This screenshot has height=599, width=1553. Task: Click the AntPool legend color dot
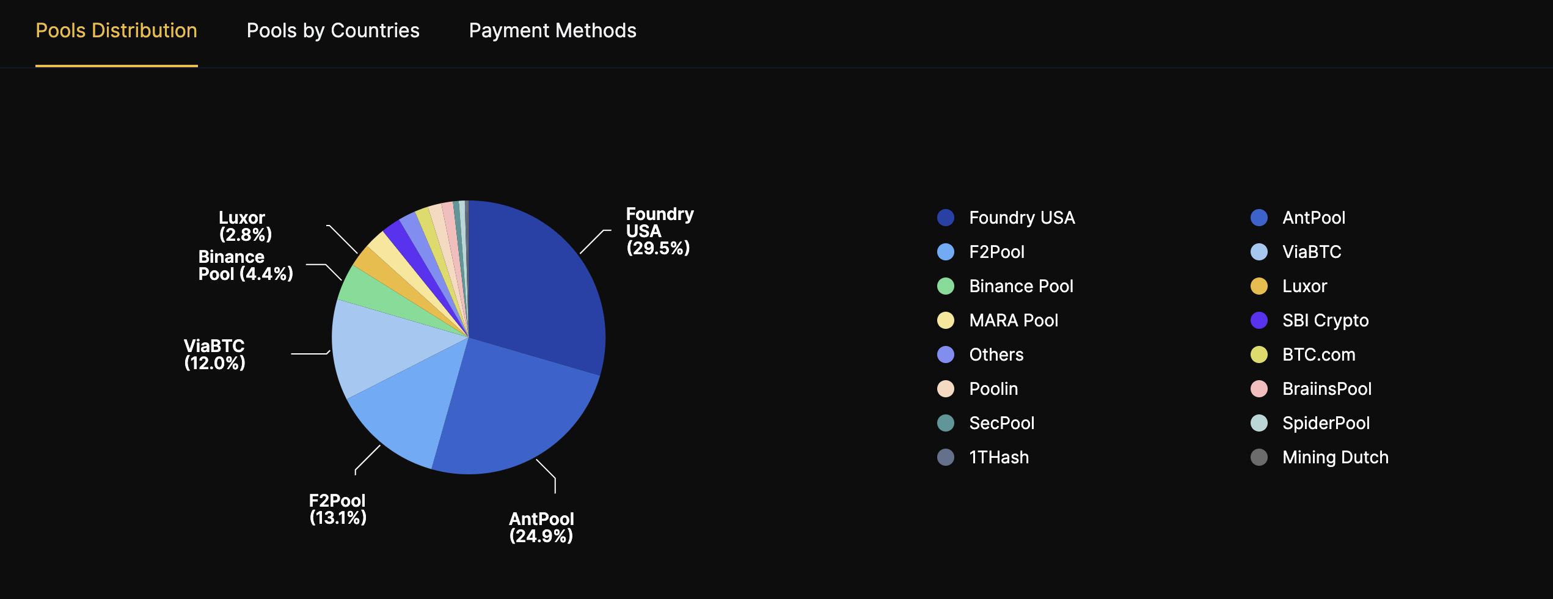[x=1259, y=218]
